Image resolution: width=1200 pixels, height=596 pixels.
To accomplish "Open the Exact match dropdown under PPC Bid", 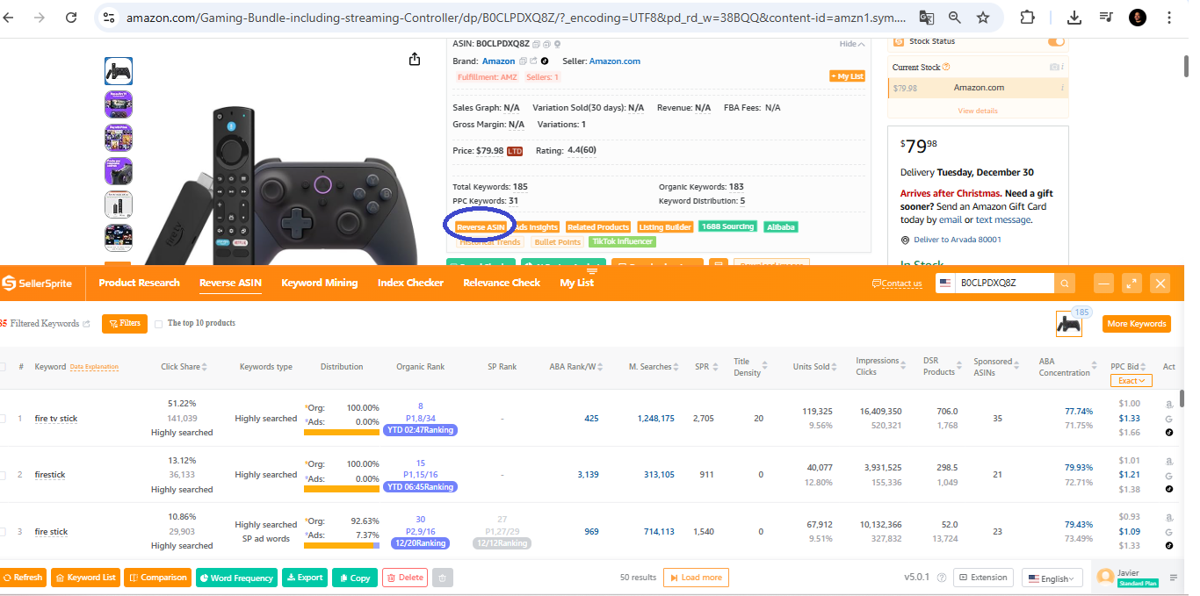I will click(1131, 380).
